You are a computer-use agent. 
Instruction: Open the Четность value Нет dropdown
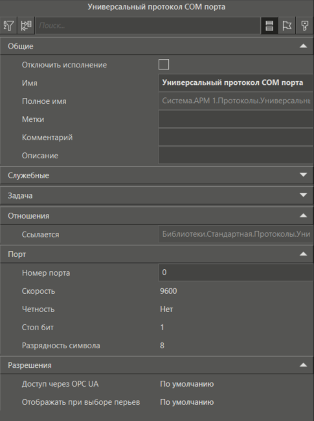pos(236,309)
